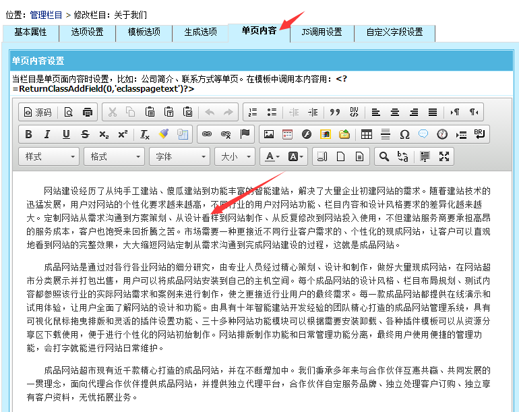The height and width of the screenshot is (412, 519).
Task: Click the undo arrow
Action: pos(210,113)
